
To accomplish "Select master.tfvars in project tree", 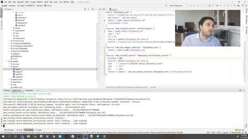I will point(22,18).
